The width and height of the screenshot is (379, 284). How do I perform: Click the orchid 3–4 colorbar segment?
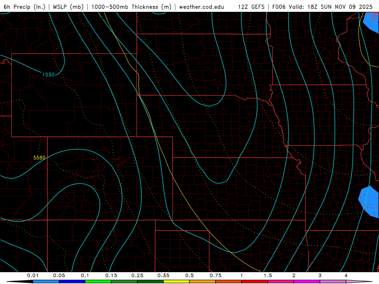click(x=333, y=282)
